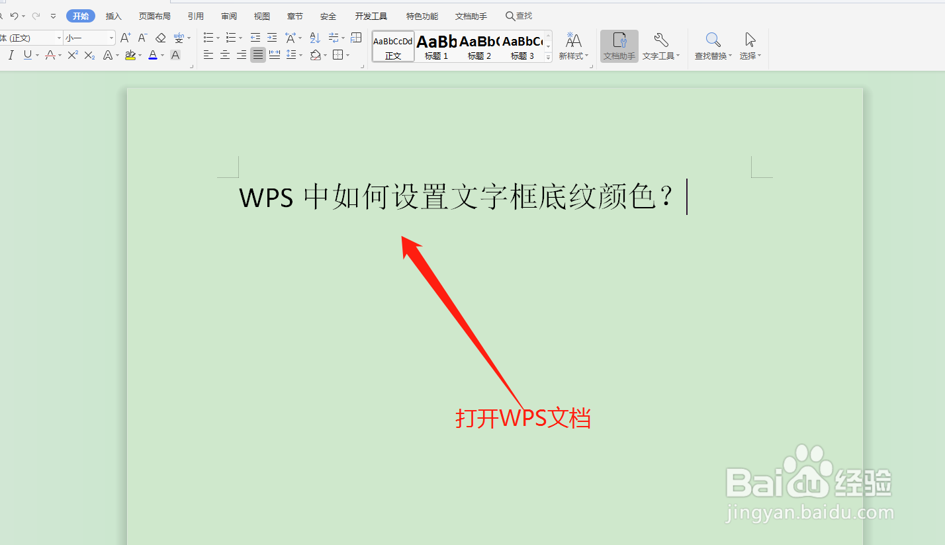Click the sort A-Z icon
Screen dimensions: 945x545
click(x=315, y=38)
